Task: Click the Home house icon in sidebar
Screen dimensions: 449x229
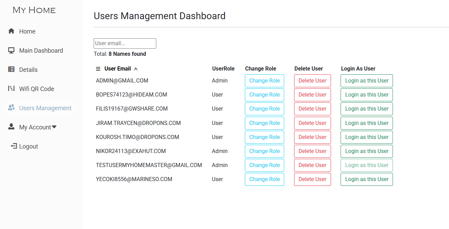Action: pos(11,31)
